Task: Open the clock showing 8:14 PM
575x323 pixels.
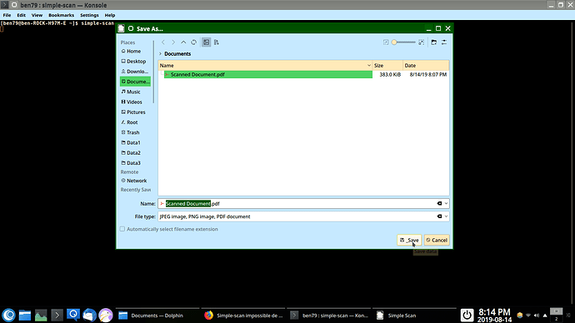Action: (x=494, y=316)
